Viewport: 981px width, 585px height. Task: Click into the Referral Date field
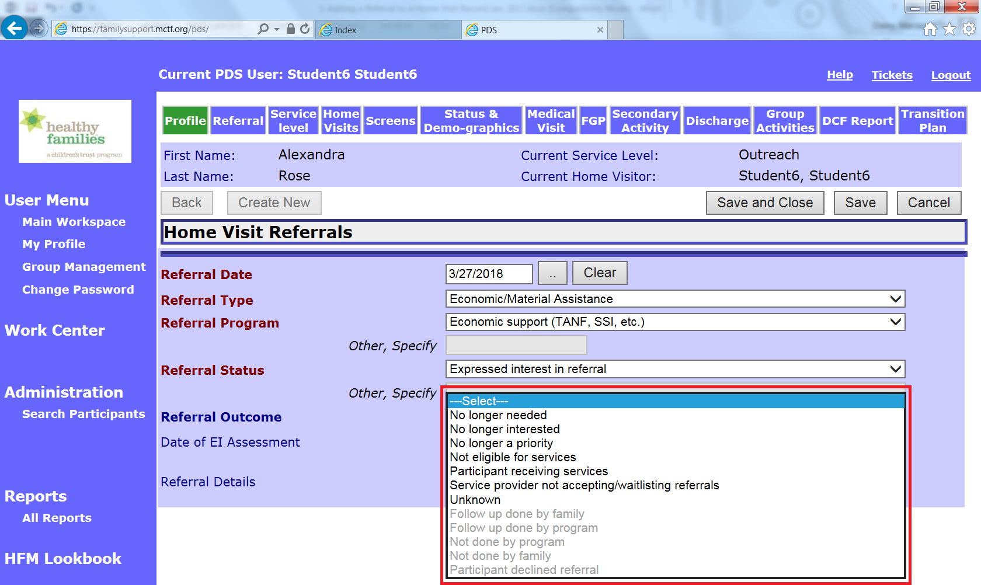[x=489, y=274]
